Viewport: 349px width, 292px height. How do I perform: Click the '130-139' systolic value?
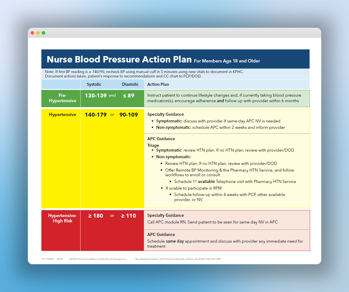click(96, 95)
